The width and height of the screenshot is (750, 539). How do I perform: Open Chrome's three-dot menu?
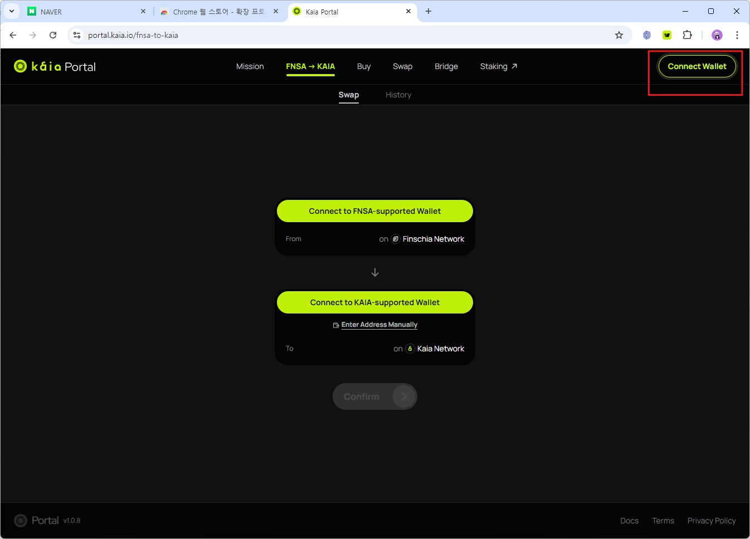tap(737, 35)
